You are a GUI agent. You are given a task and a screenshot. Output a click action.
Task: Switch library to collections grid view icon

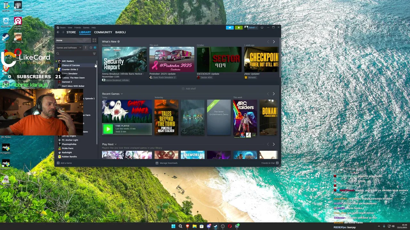click(94, 40)
